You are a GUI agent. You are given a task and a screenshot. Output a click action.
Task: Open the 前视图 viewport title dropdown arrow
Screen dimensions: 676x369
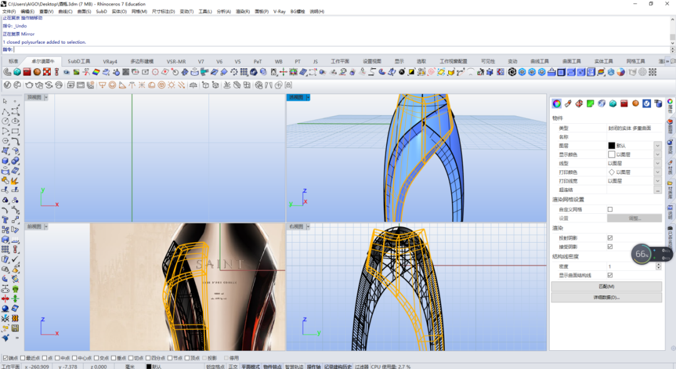tap(46, 226)
